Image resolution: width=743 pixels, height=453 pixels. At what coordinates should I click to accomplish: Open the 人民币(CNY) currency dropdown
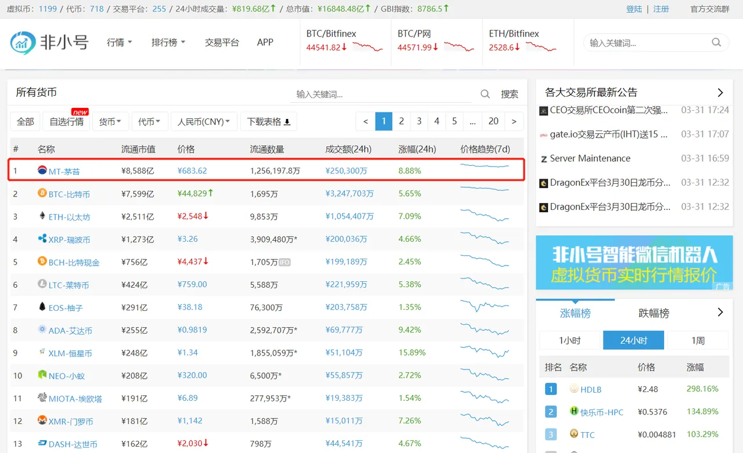click(x=204, y=121)
